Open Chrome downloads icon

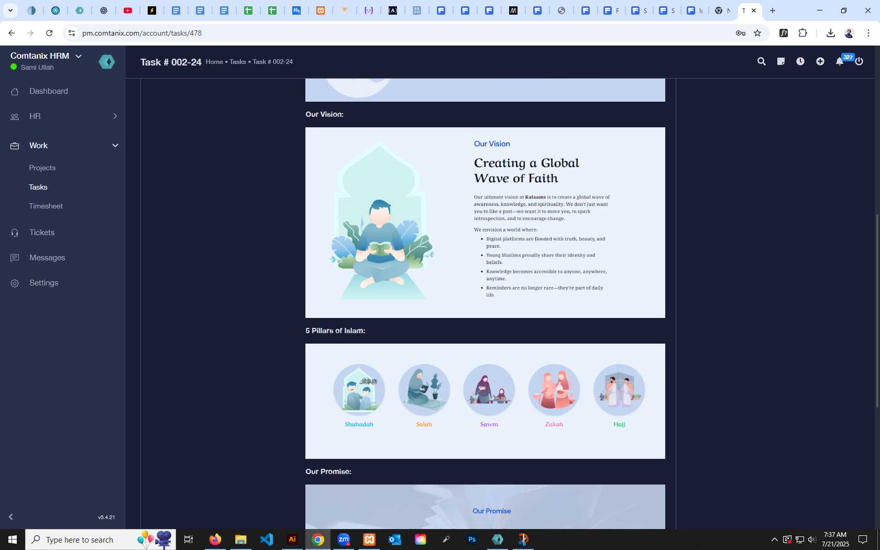click(830, 33)
